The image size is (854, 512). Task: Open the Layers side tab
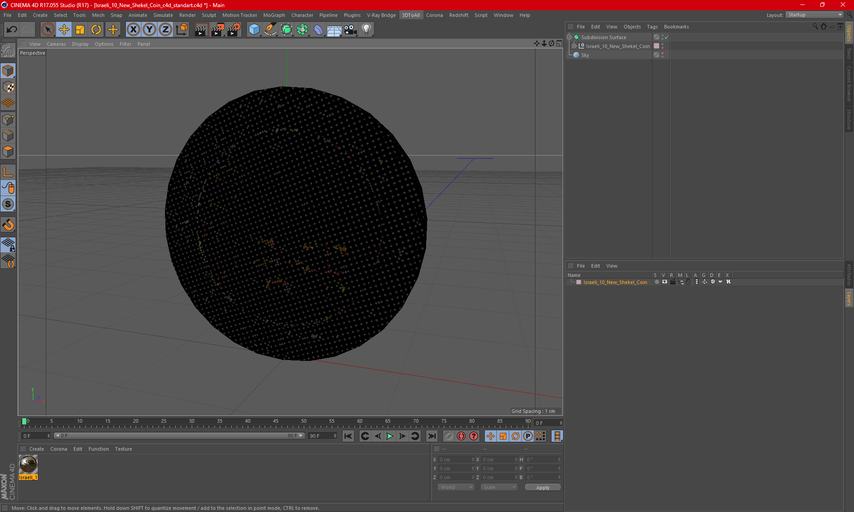click(849, 299)
